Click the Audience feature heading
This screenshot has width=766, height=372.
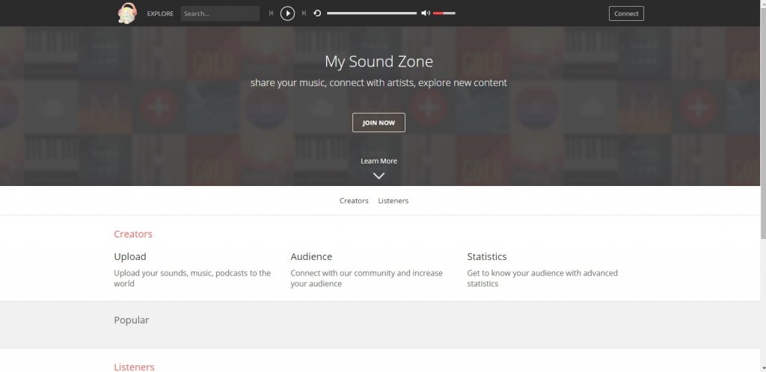311,257
